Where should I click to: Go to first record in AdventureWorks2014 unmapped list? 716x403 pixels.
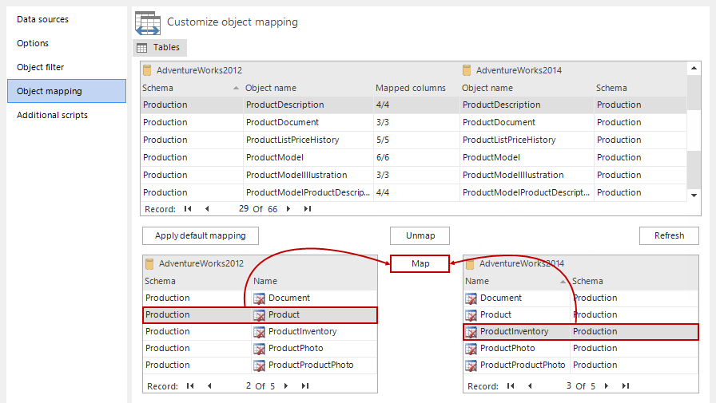point(511,386)
